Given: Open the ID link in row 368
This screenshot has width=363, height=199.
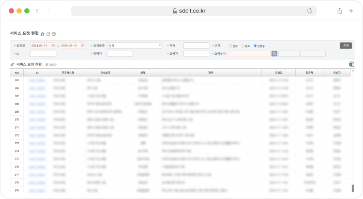Looking at the screenshot, I should [37, 104].
